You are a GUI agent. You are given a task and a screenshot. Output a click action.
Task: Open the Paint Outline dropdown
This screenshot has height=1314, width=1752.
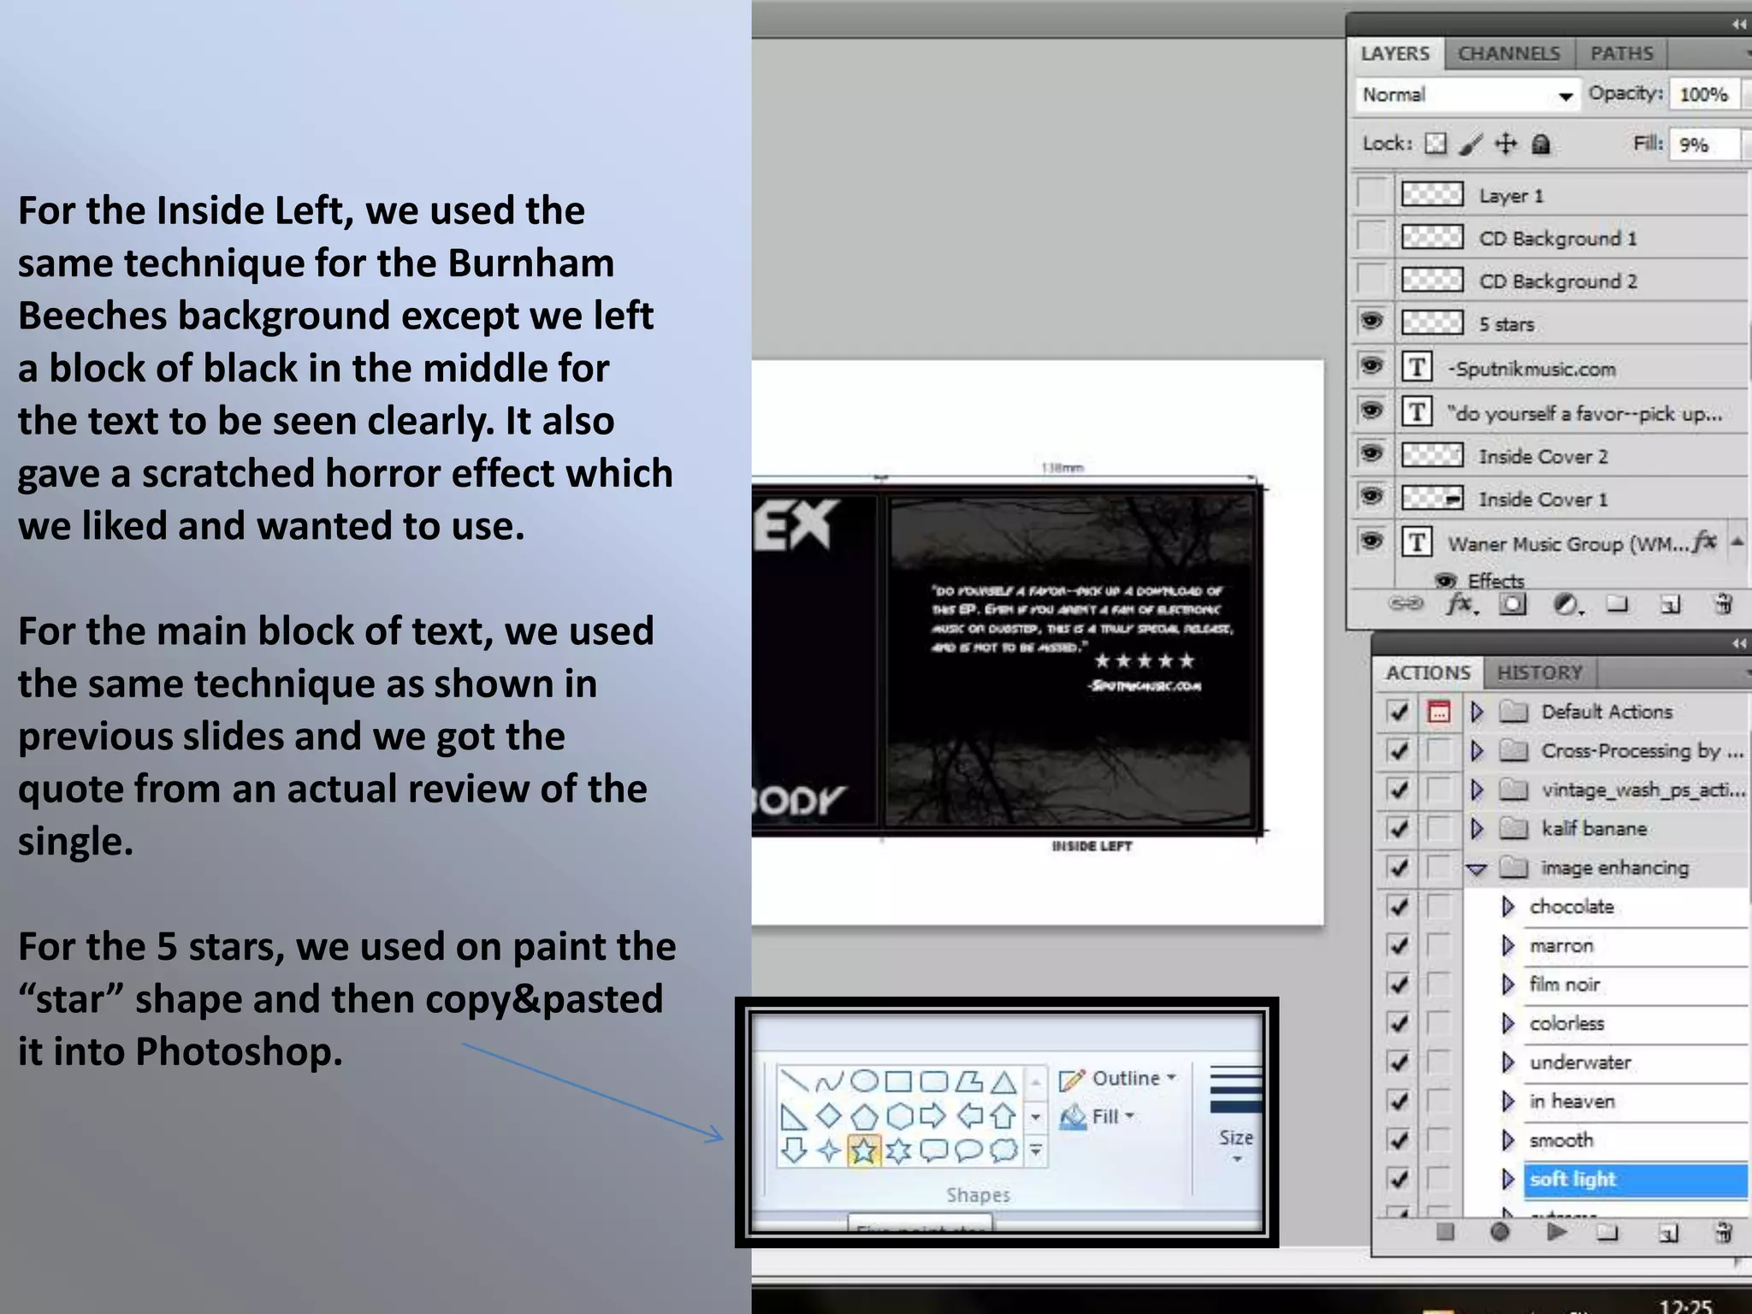[x=1119, y=1079]
